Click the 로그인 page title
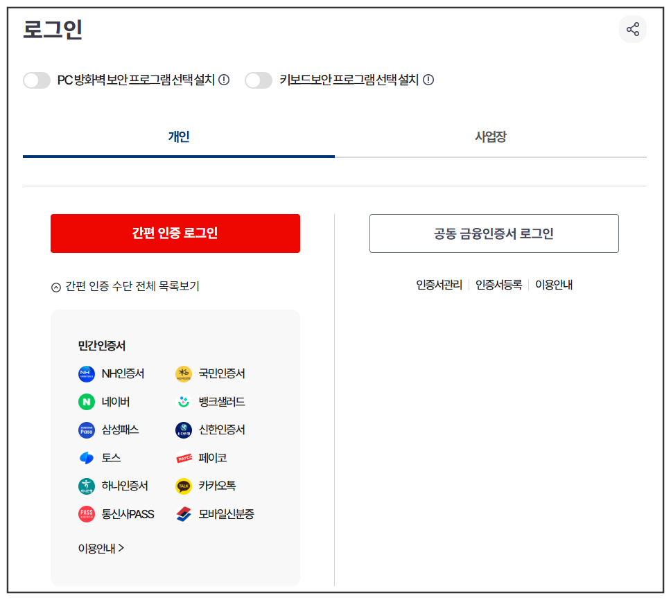This screenshot has width=671, height=600. (x=53, y=30)
